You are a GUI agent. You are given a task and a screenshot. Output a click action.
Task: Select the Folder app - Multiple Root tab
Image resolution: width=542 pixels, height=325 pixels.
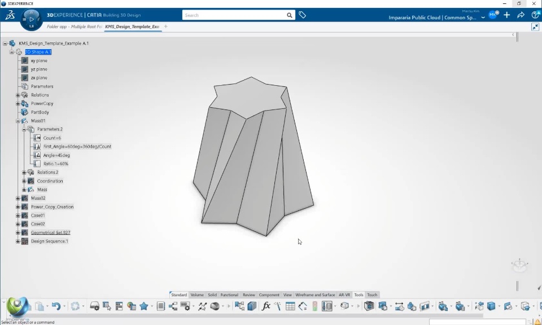point(75,27)
